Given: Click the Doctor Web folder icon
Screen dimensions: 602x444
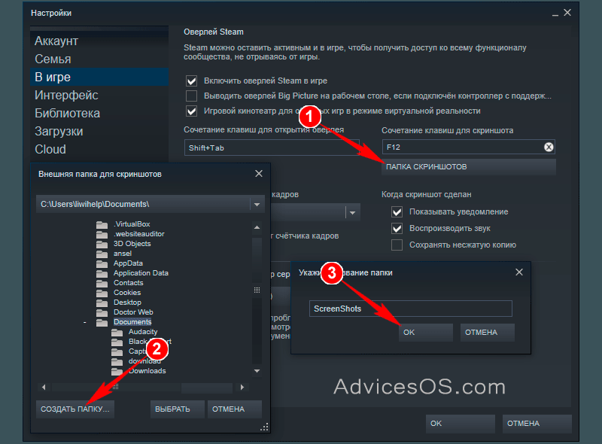Looking at the screenshot, I should point(102,312).
